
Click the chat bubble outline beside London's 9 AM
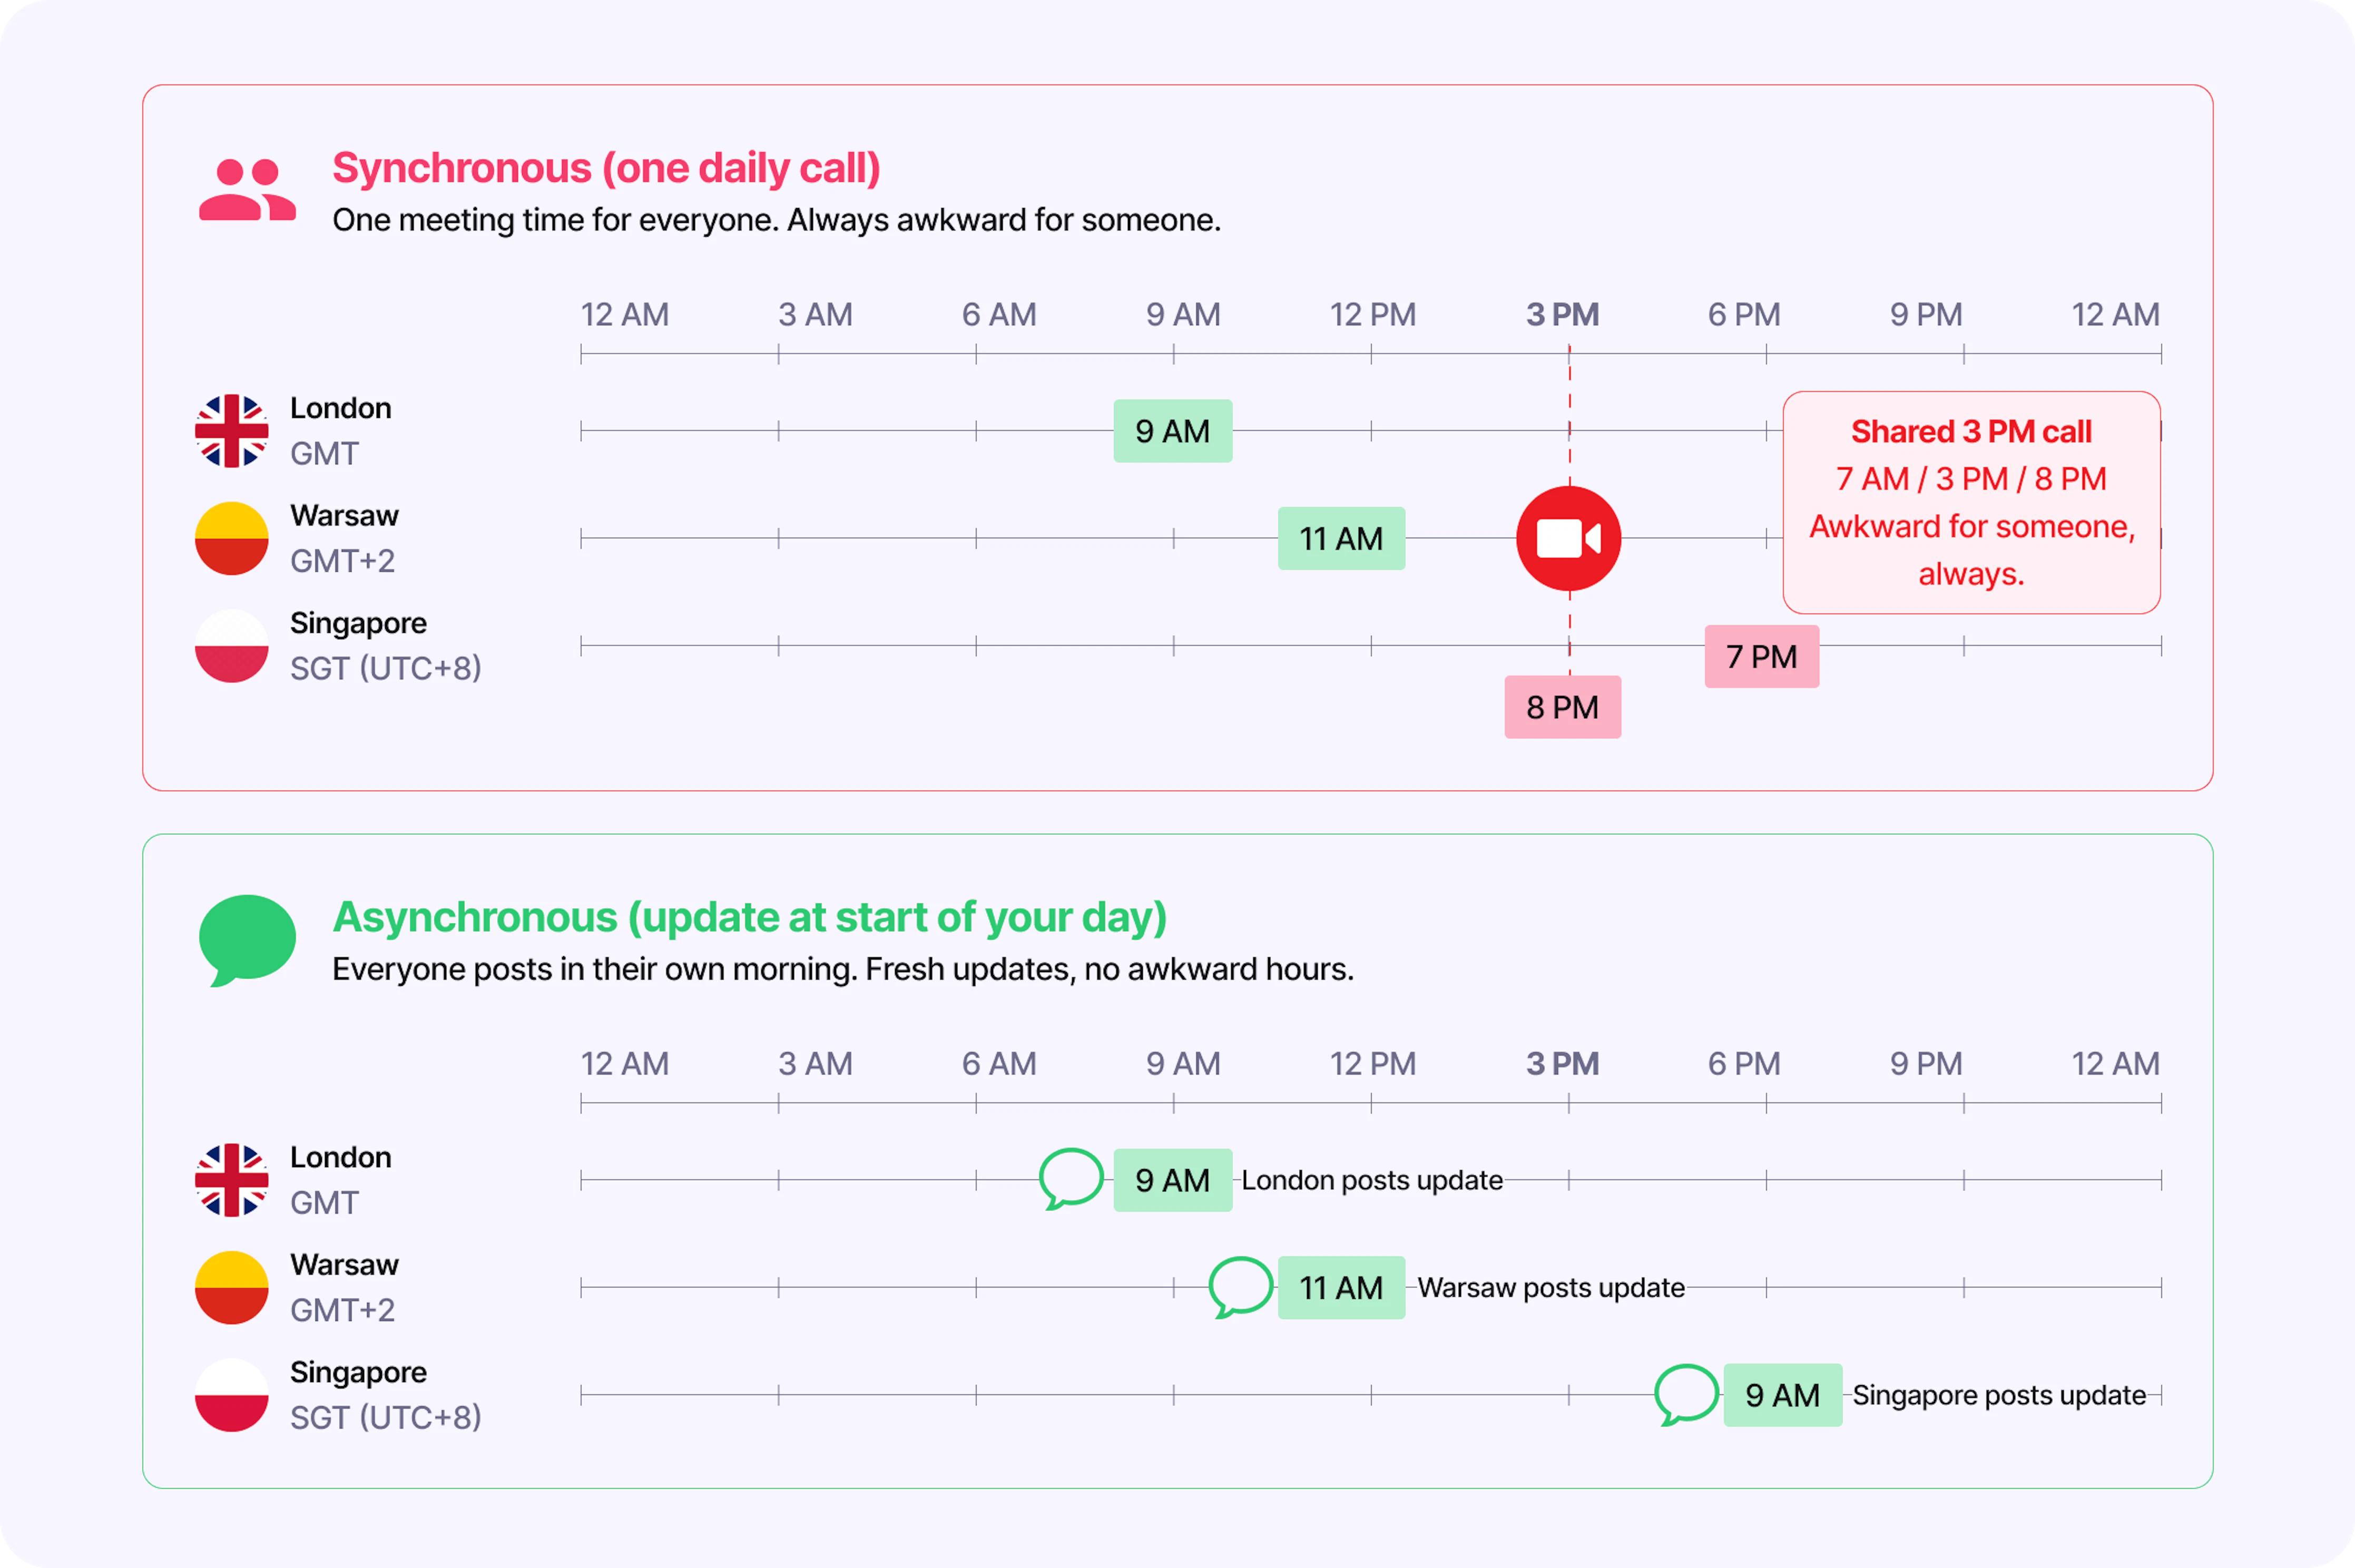tap(1071, 1179)
